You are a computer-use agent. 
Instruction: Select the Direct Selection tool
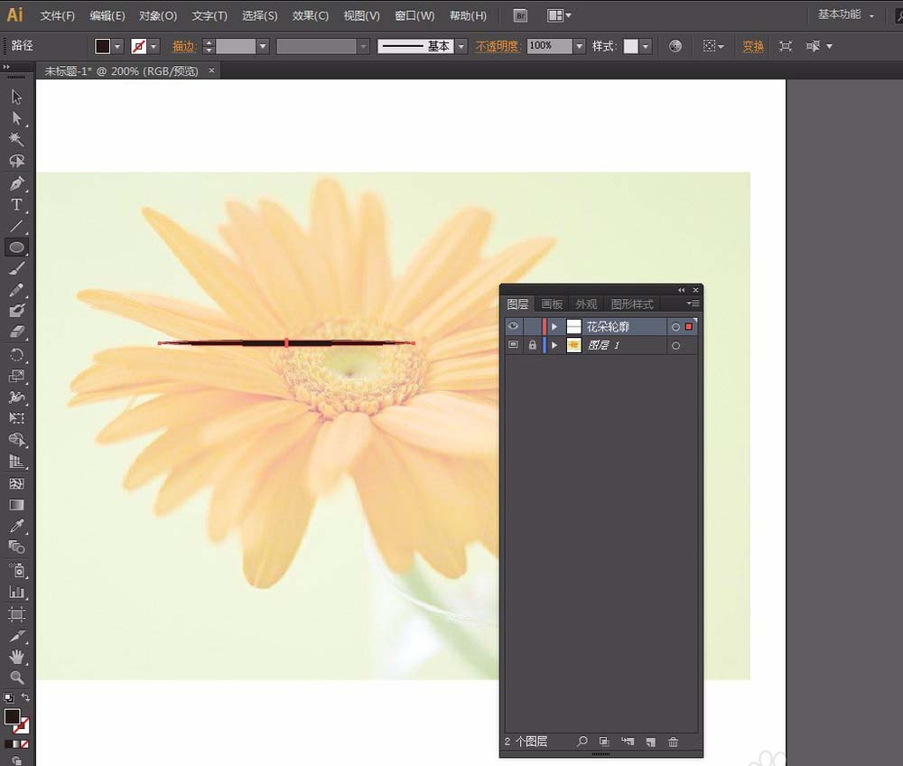point(16,118)
